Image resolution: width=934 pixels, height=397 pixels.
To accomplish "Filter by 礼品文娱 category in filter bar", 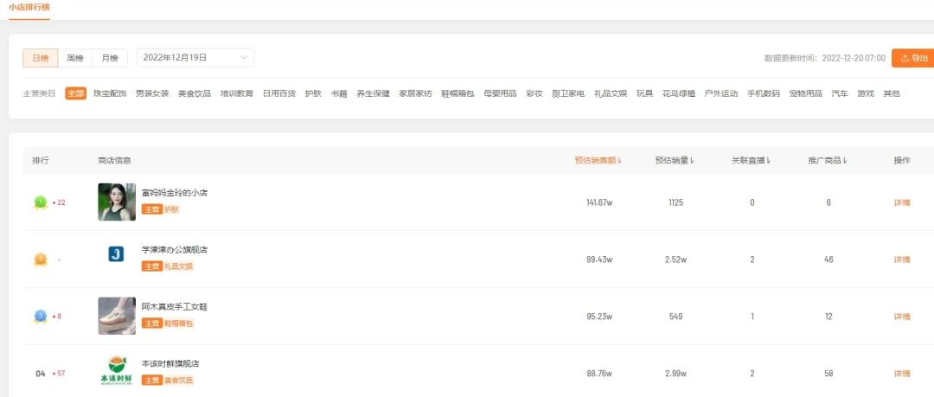I will pyautogui.click(x=611, y=93).
